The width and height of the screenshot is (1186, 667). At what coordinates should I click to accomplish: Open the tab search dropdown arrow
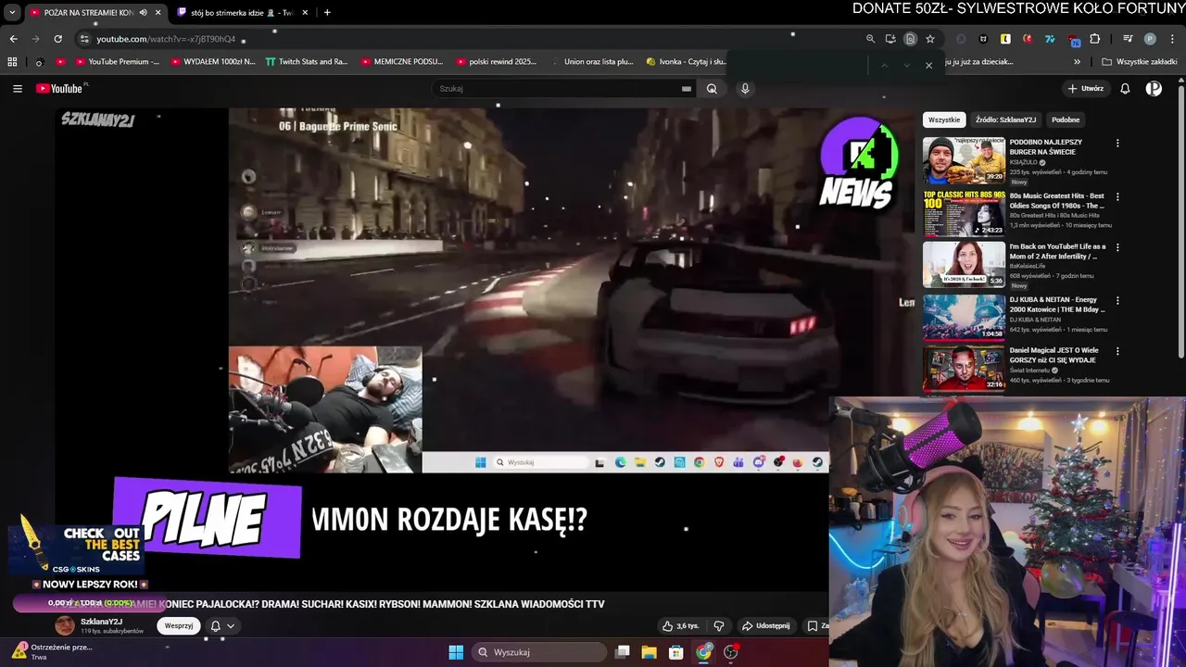coord(12,12)
